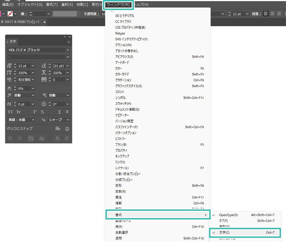
Task: Click the second snap icon in bottom row
Action: 20,138
